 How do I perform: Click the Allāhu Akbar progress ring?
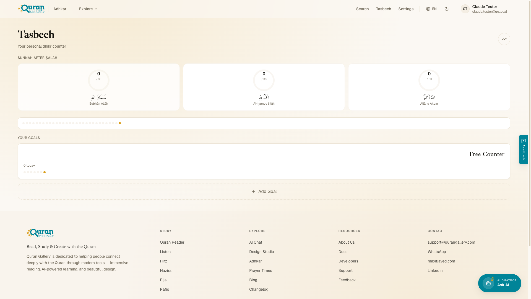pos(429,80)
